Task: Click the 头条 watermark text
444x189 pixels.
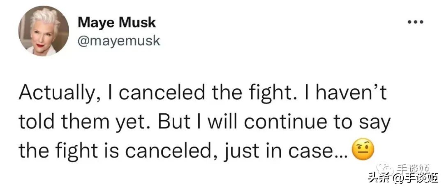Action: tap(378, 179)
